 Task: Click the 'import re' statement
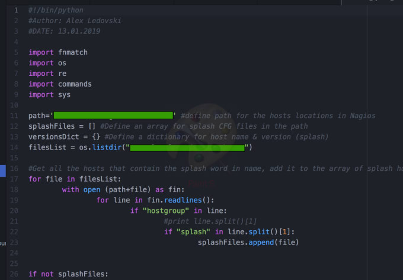click(47, 74)
